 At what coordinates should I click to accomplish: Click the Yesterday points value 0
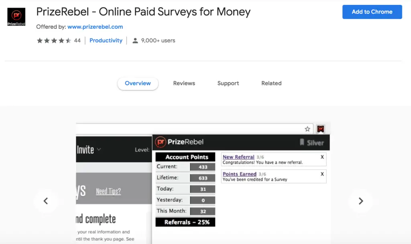tap(203, 200)
